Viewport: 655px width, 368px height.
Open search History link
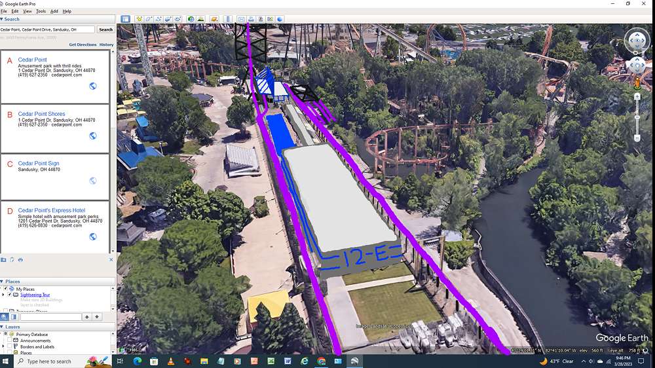coord(106,45)
